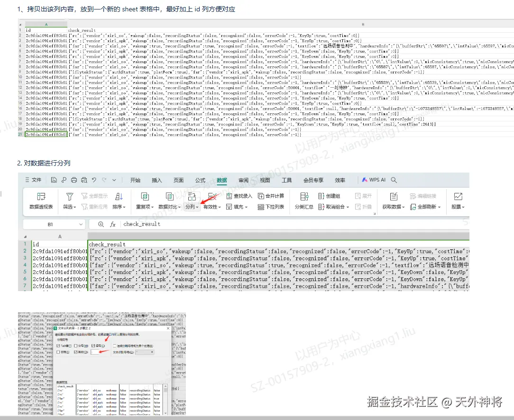Image resolution: width=514 pixels, height=420 pixels.
Task: Switch to the 公式 ribbon tab
Action: (200, 180)
